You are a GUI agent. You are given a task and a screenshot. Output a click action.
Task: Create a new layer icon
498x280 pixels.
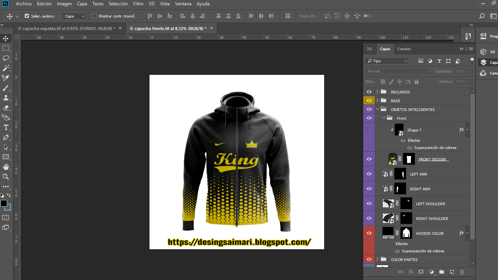[452, 272]
